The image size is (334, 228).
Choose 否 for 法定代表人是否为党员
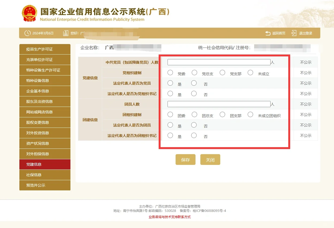[194, 83]
